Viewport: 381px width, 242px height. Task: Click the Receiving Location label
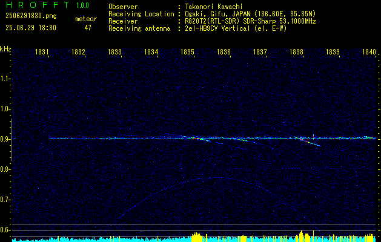tap(141, 14)
